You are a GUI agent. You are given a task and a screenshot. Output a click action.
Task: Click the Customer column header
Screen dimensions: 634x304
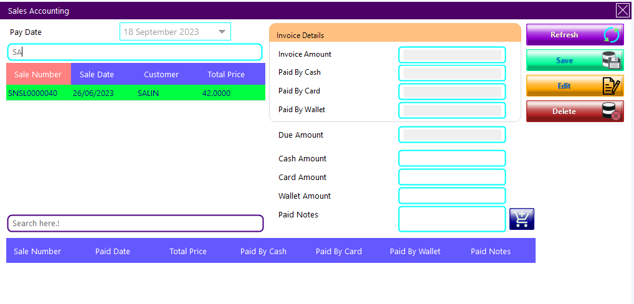point(161,74)
